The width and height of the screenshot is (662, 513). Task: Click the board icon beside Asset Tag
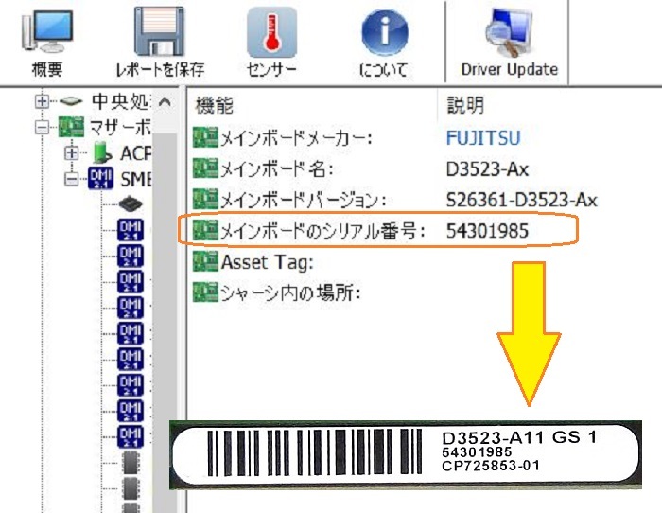(x=205, y=261)
